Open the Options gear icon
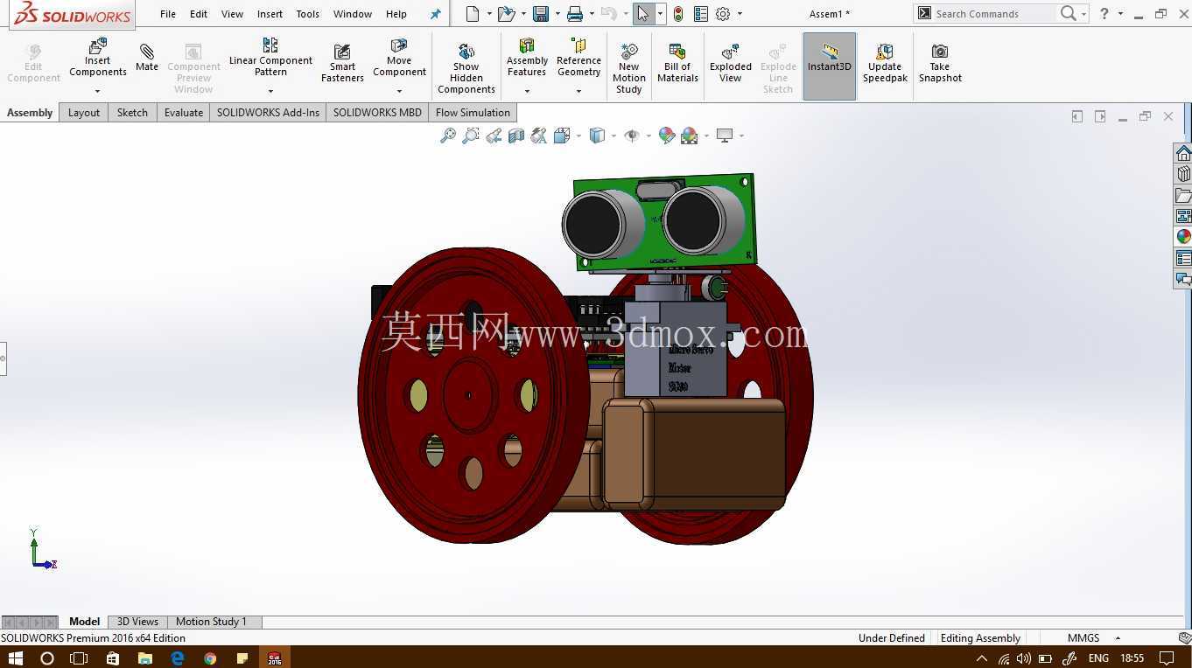This screenshot has height=668, width=1192. [723, 14]
